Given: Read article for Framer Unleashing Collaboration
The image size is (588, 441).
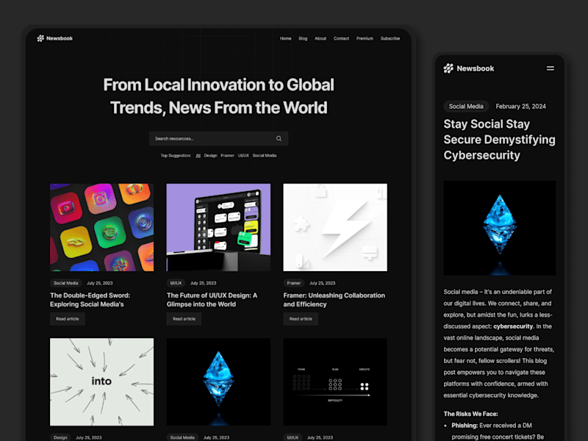Looking at the screenshot, I should point(301,319).
